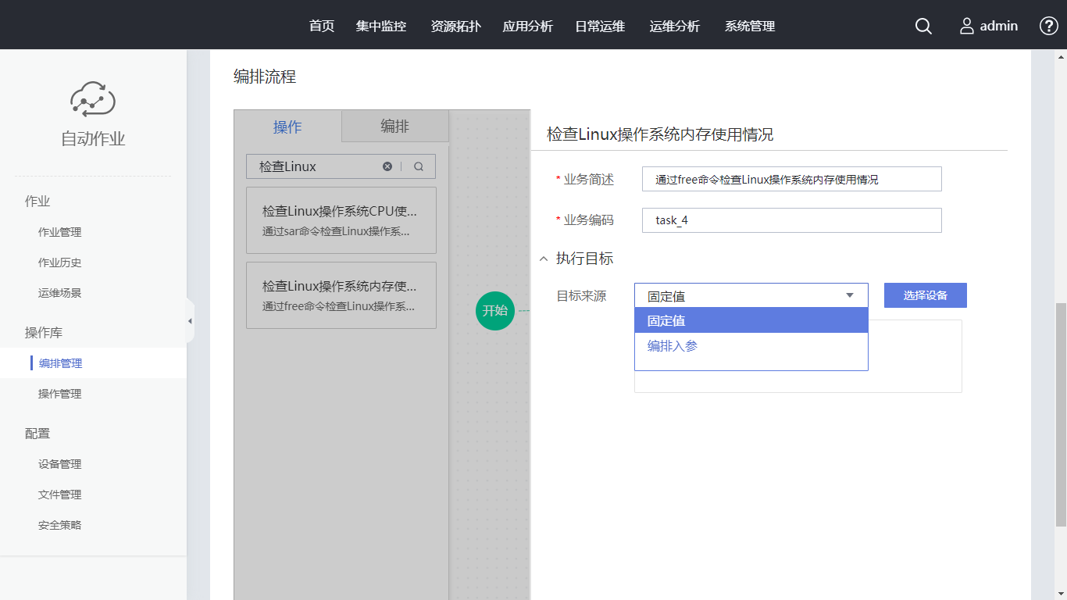
Task: Go to 作业管理 in the sidebar
Action: (x=60, y=232)
